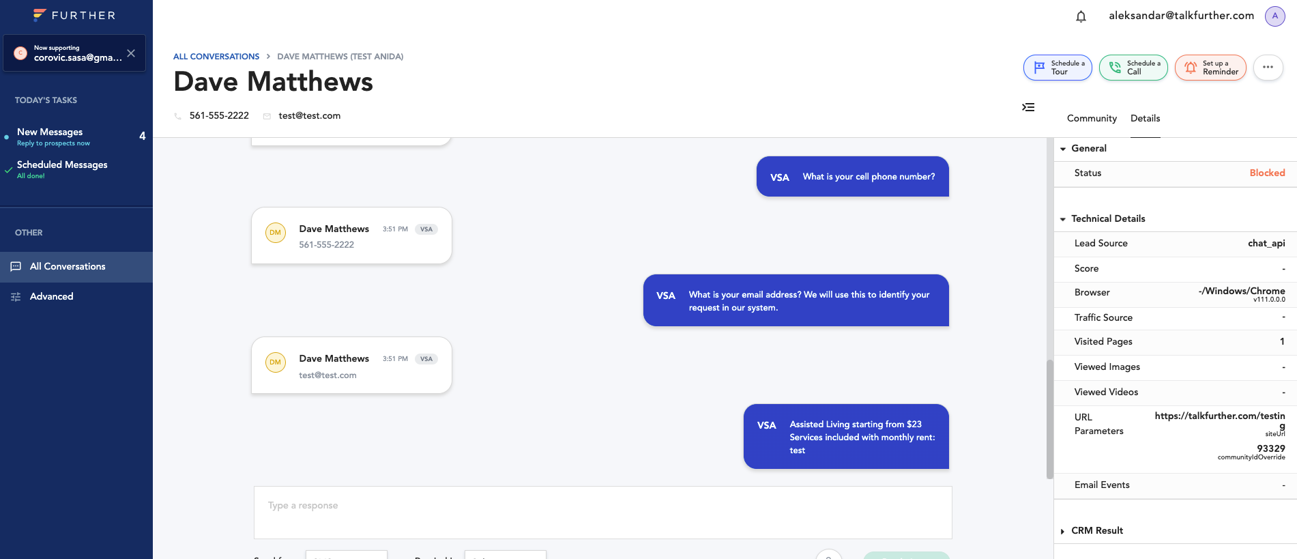Image resolution: width=1297 pixels, height=559 pixels.
Task: Click the Schedule a Call button
Action: [x=1133, y=68]
